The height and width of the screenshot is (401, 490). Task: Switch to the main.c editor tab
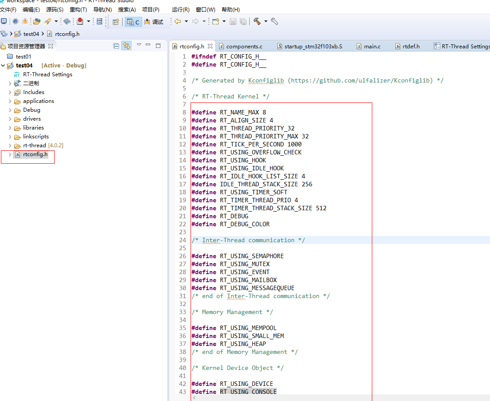pyautogui.click(x=369, y=46)
